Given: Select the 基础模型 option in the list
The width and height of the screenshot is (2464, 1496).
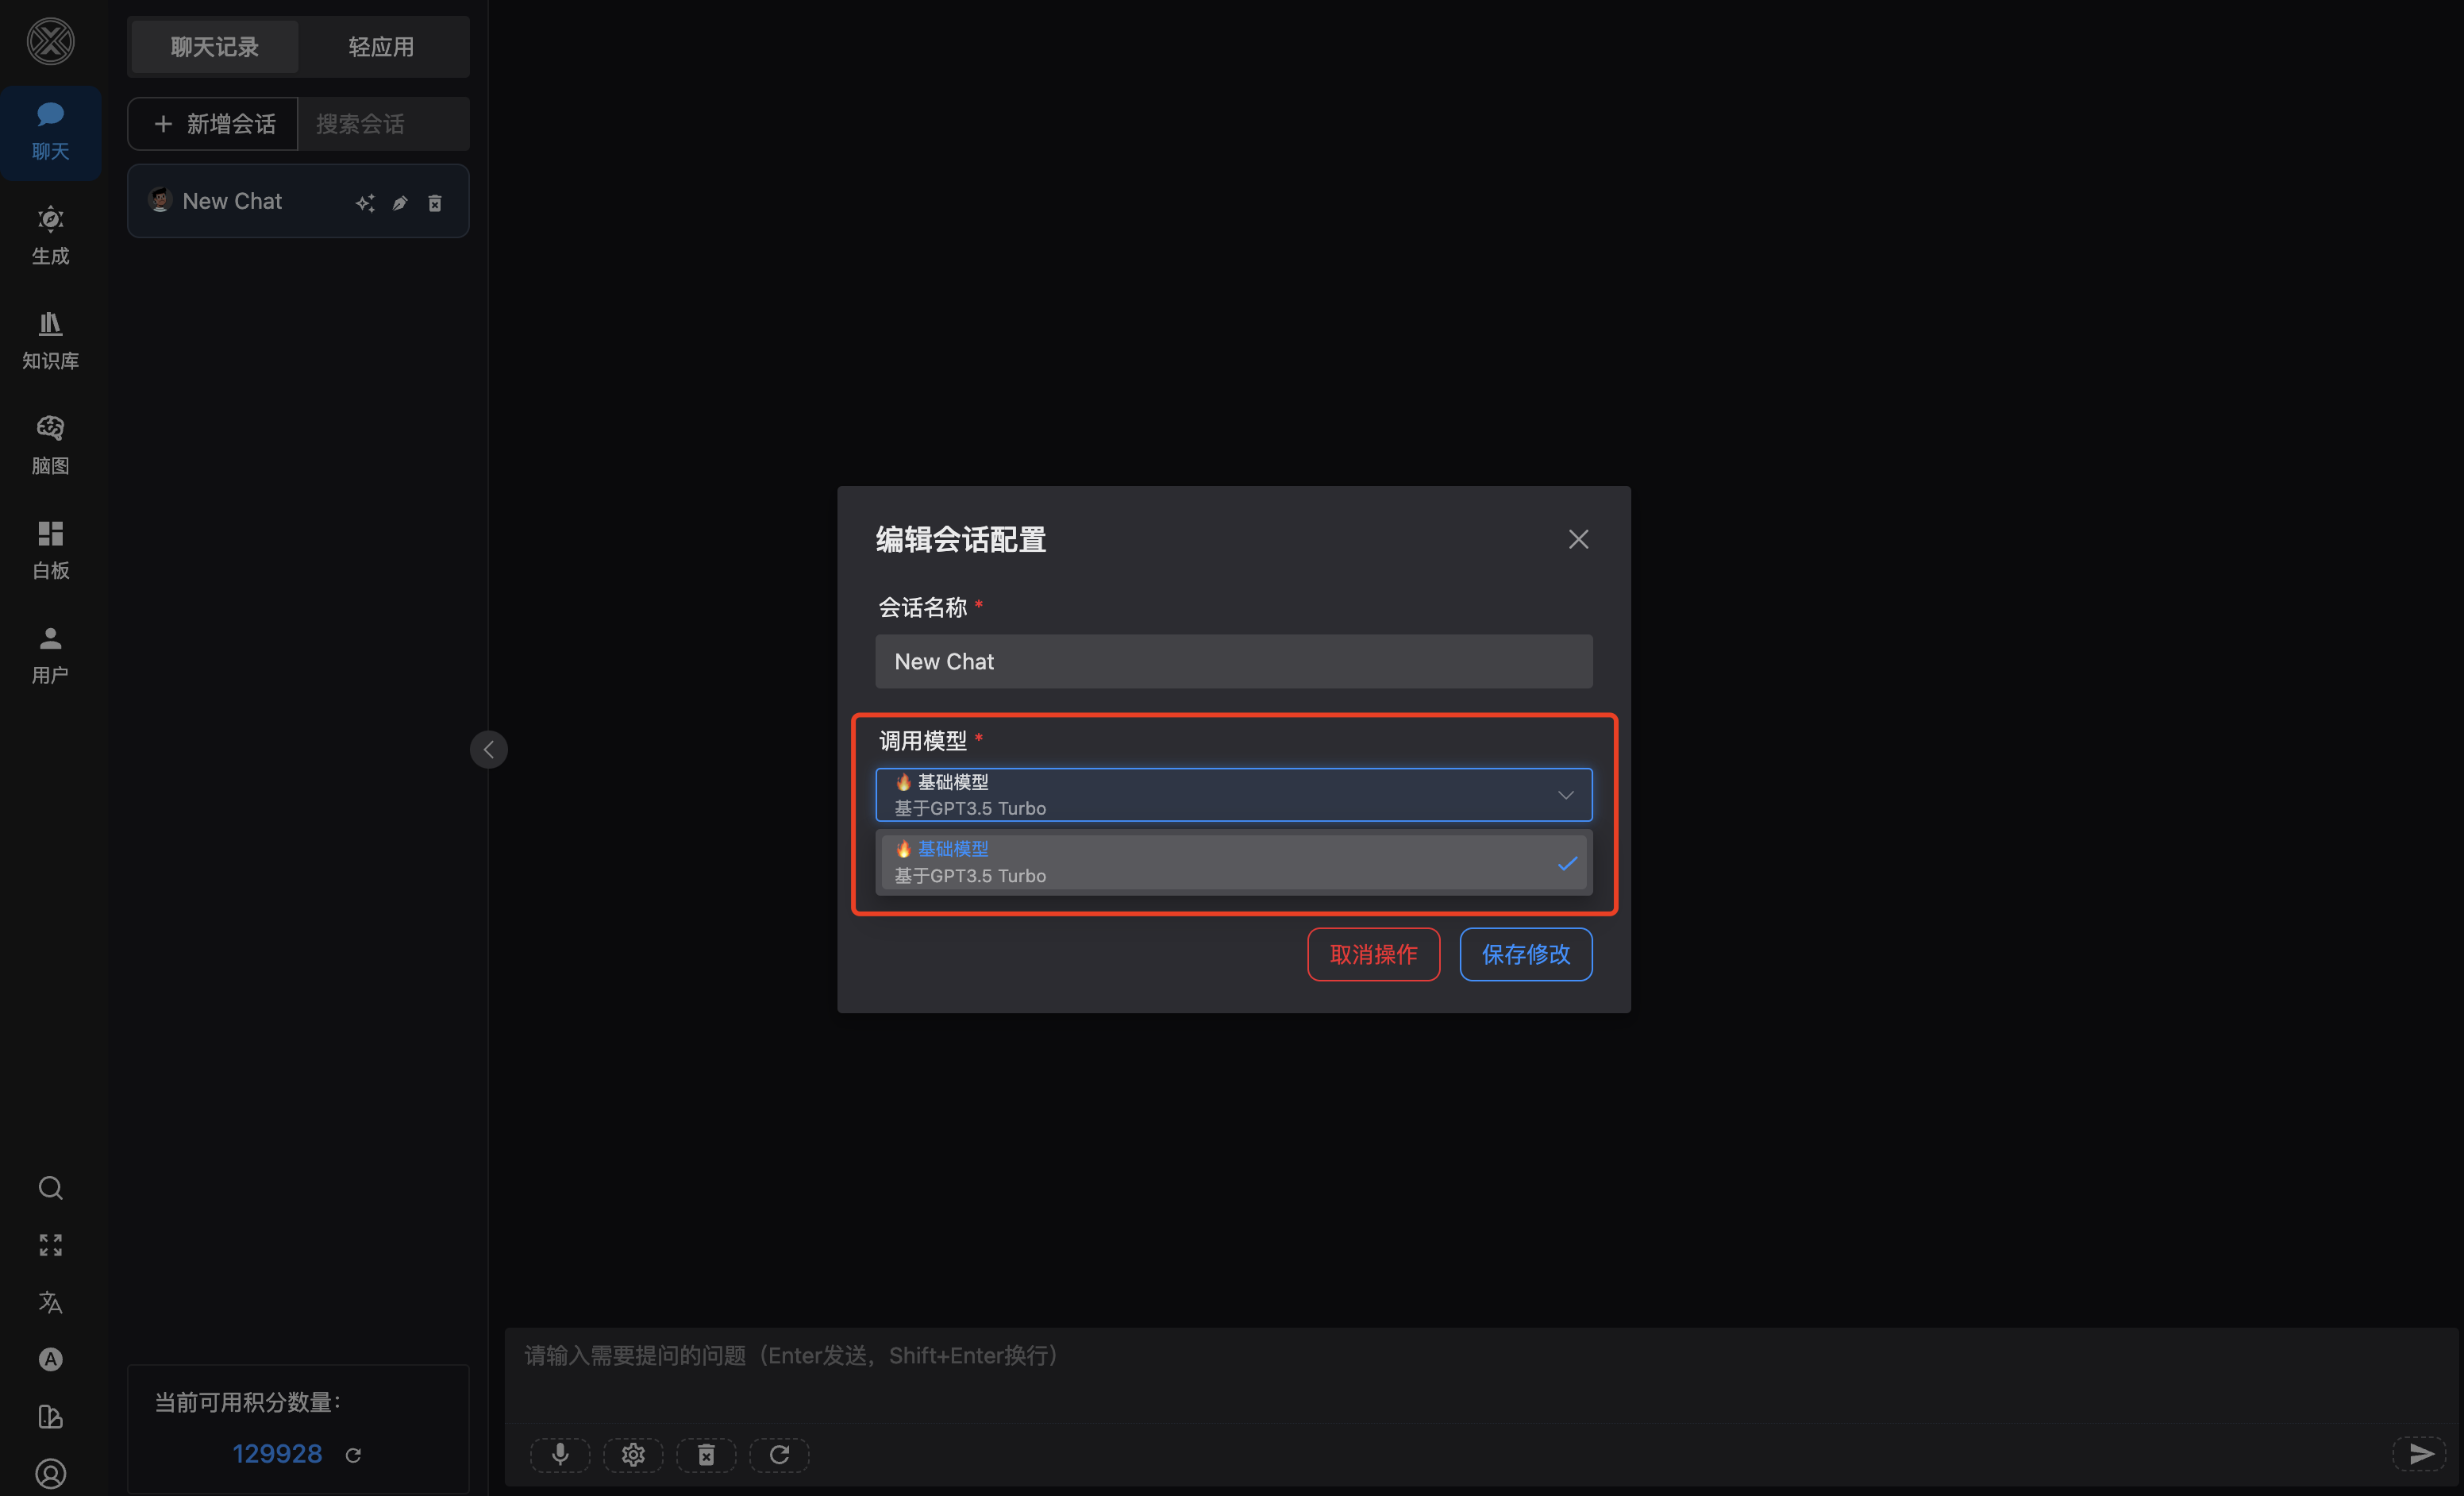Looking at the screenshot, I should [x=1233, y=862].
